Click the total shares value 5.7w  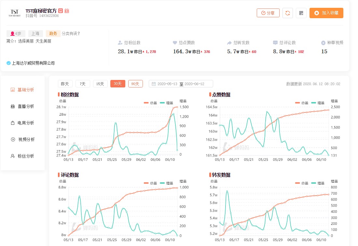pos(233,52)
